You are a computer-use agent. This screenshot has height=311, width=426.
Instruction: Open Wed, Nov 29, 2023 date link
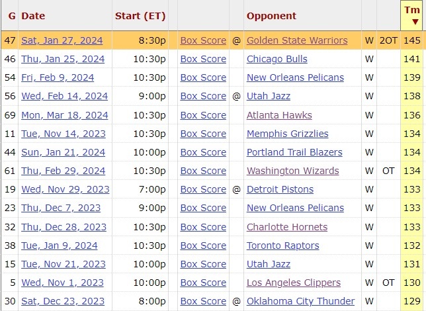(64, 189)
